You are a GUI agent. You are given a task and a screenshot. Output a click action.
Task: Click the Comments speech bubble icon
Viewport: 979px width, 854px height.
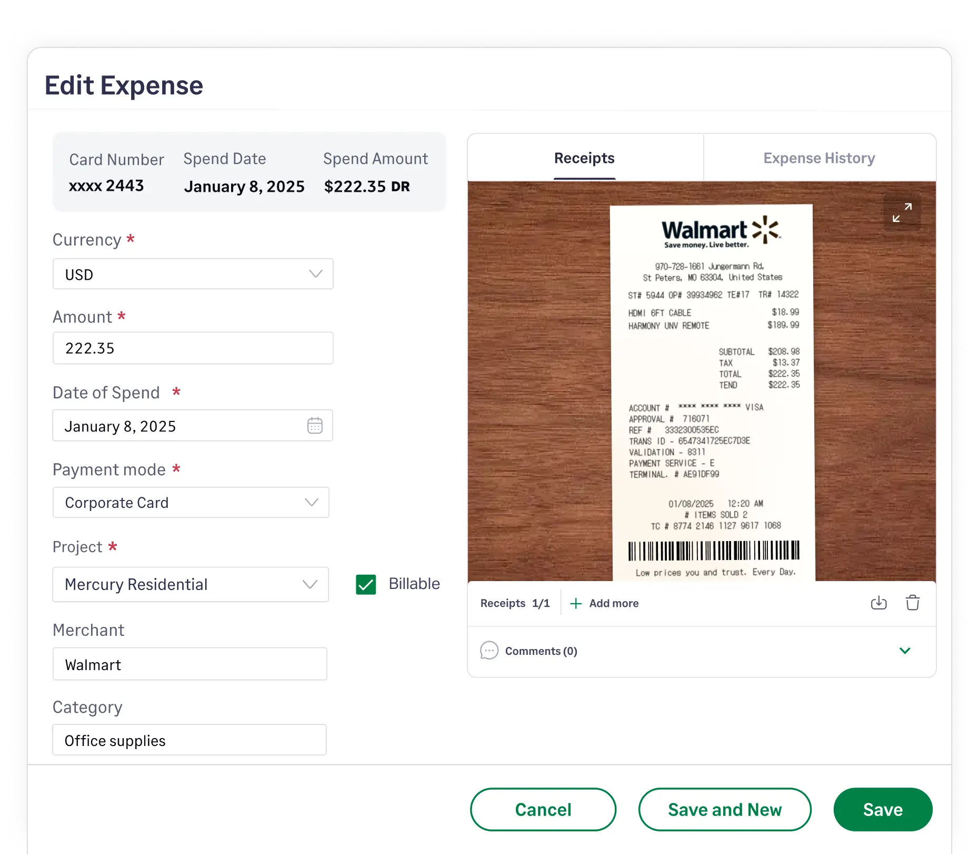489,651
